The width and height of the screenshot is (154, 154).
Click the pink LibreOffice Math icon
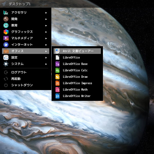[57, 90]
